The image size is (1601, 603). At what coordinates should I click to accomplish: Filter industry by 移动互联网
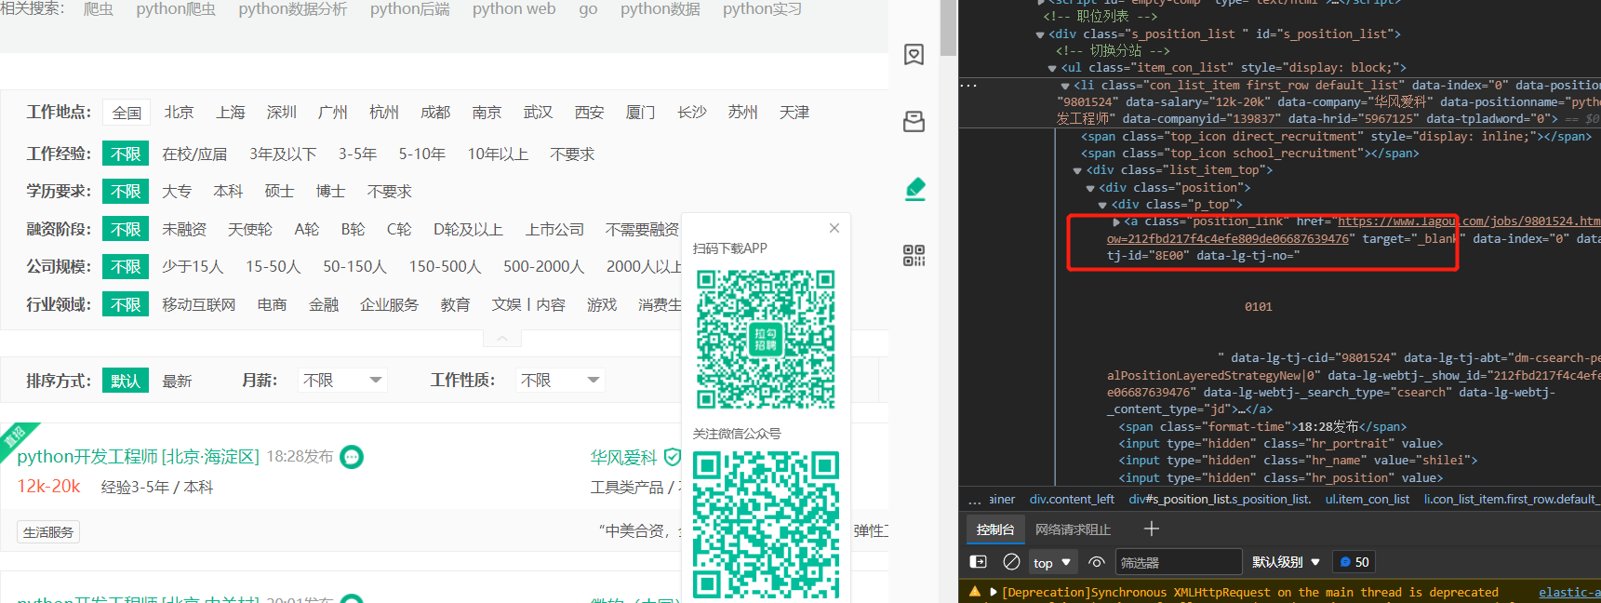(198, 305)
